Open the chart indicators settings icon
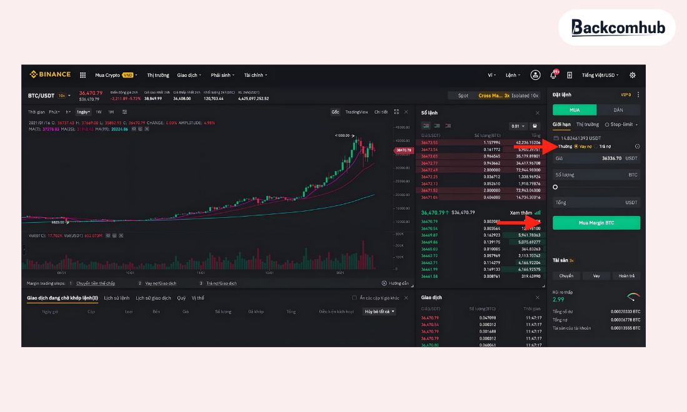 coord(125,112)
